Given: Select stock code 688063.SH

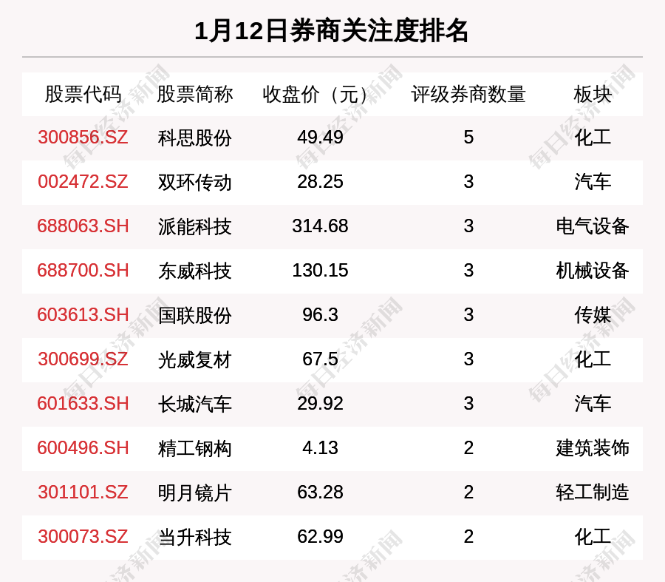Looking at the screenshot, I should [83, 226].
